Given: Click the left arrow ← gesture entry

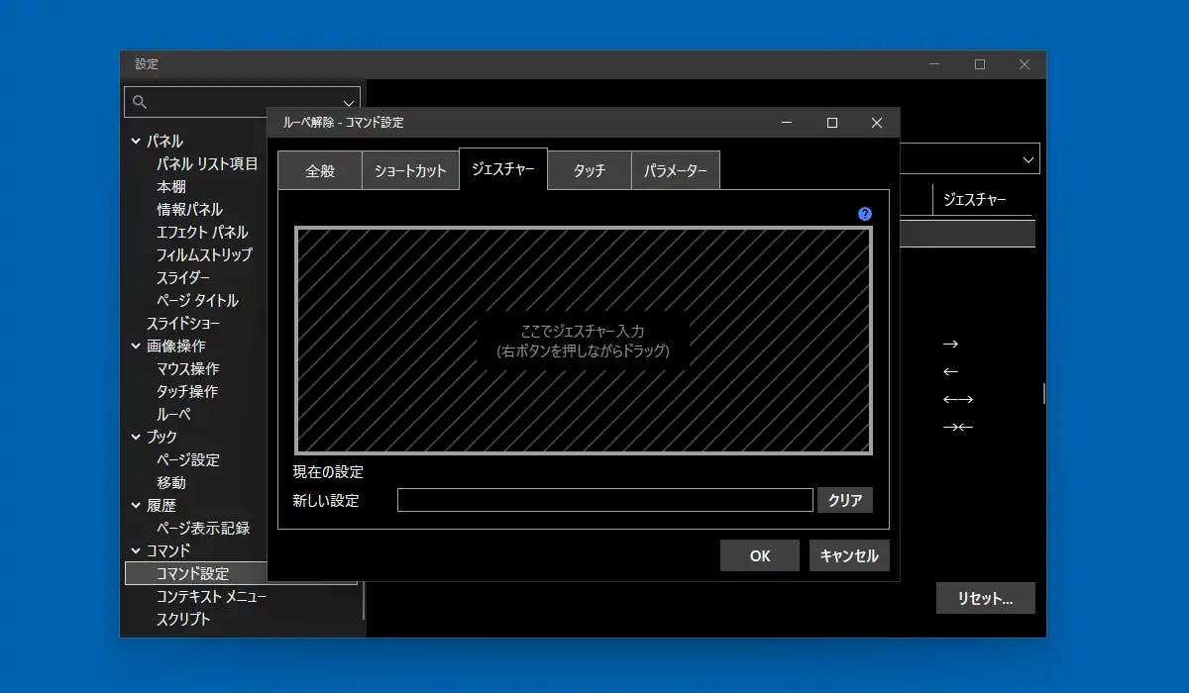Looking at the screenshot, I should point(951,372).
